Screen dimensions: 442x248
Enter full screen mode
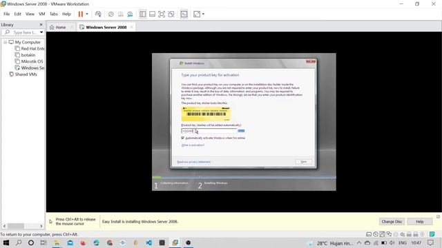(162, 14)
